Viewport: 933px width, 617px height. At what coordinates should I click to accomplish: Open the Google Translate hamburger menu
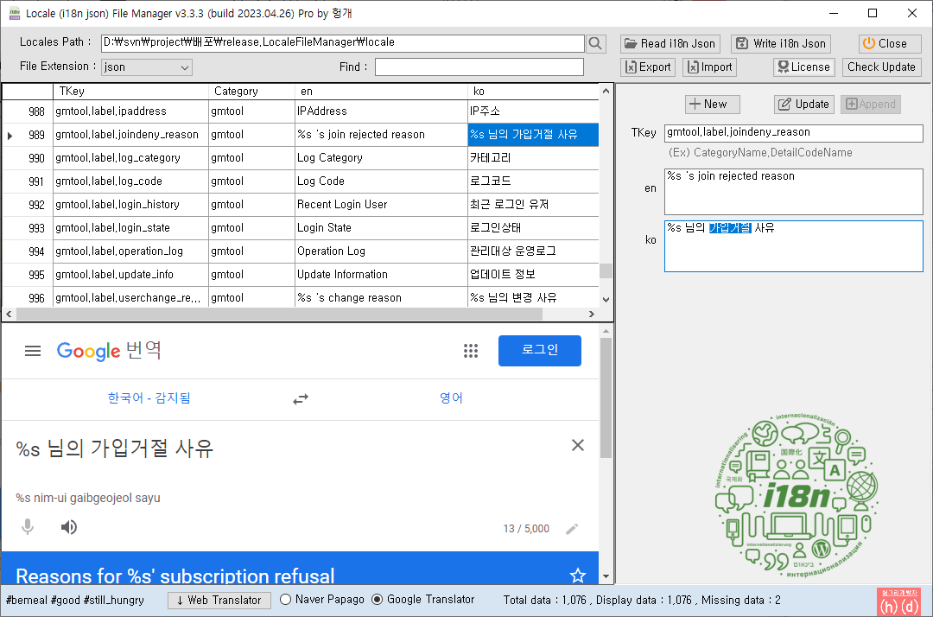[33, 351]
